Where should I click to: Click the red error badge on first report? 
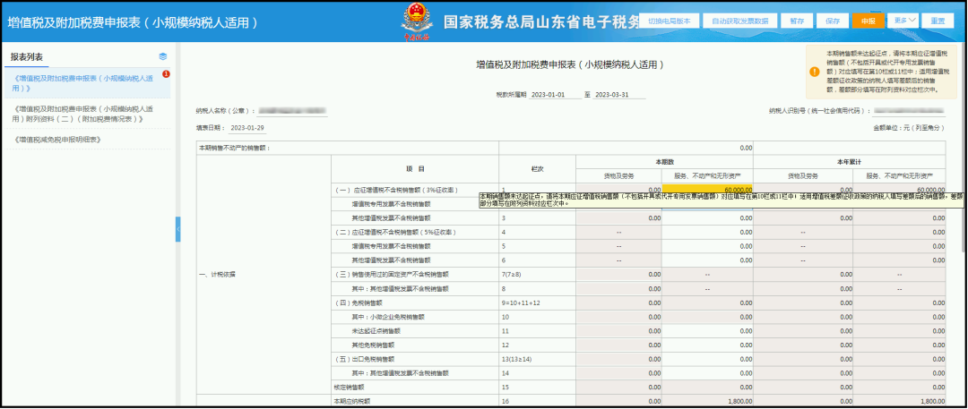coord(166,74)
